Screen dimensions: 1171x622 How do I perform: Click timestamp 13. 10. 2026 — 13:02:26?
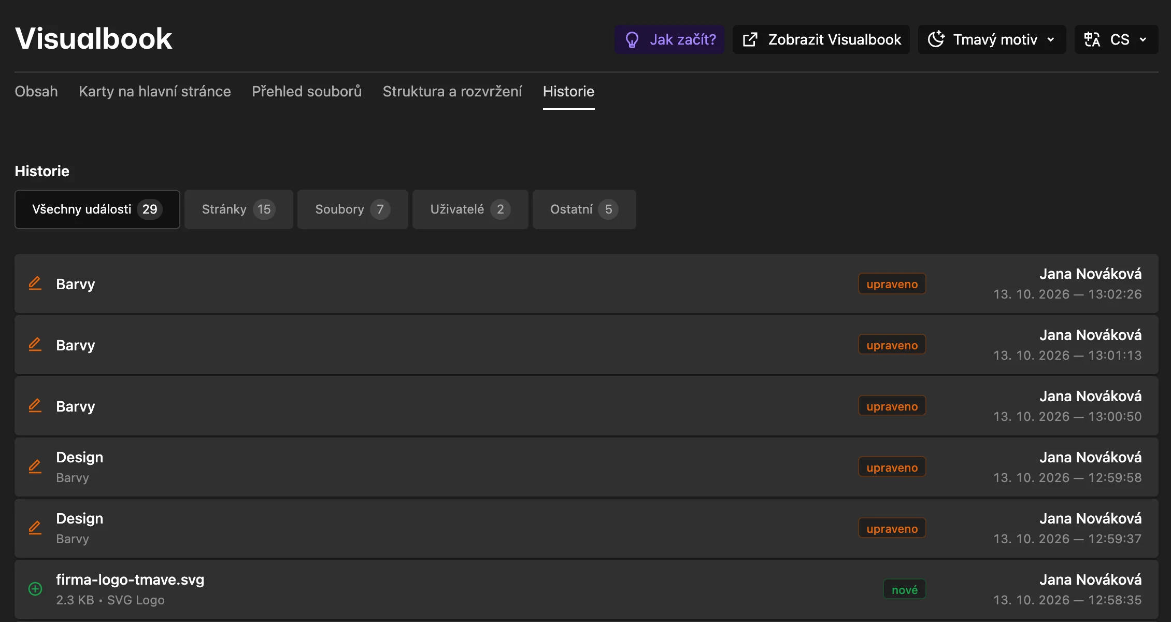pos(1067,294)
